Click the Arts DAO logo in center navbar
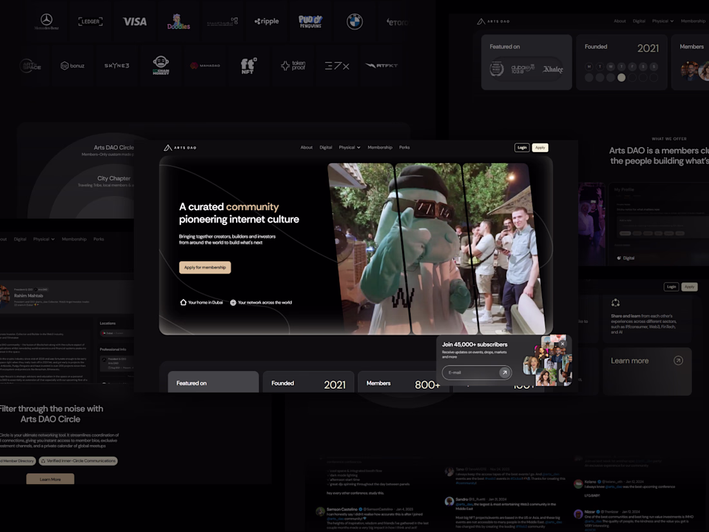709x532 pixels. coord(180,148)
